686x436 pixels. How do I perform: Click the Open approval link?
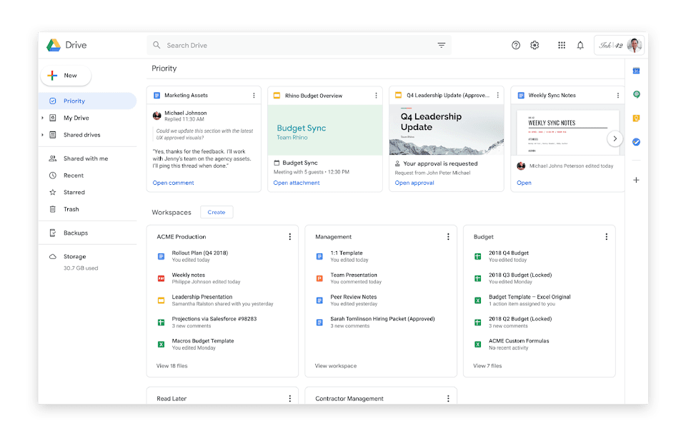point(414,183)
